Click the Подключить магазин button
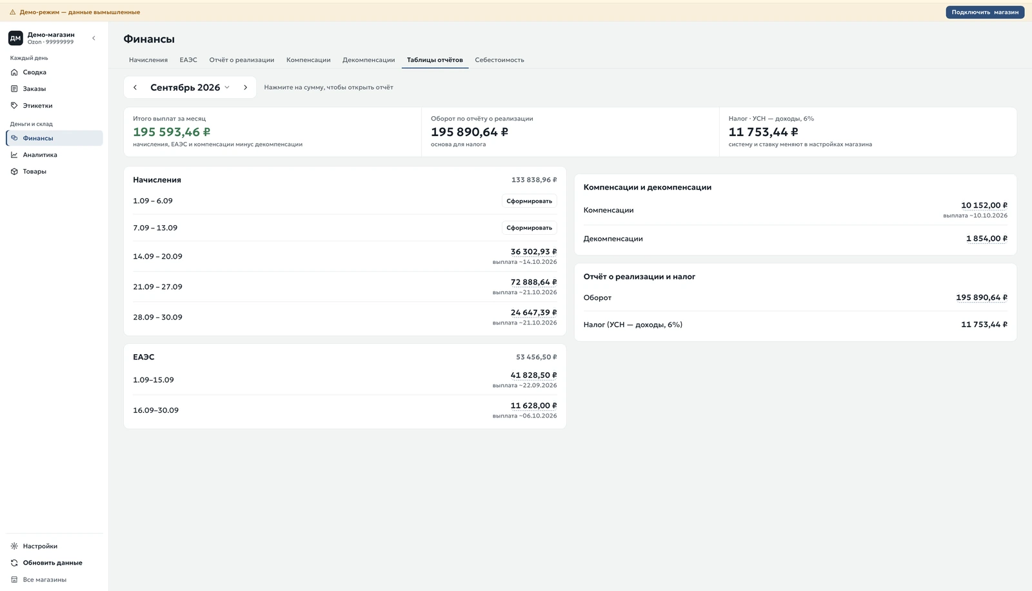Screen dimensions: 1032x591 coord(985,12)
